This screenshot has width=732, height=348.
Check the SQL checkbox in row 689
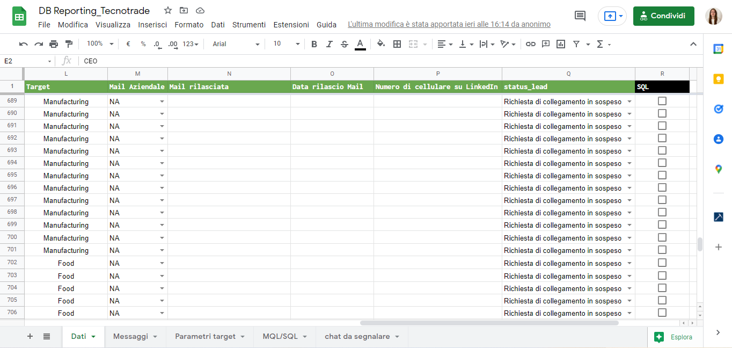pyautogui.click(x=662, y=101)
